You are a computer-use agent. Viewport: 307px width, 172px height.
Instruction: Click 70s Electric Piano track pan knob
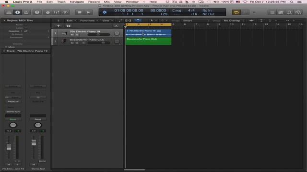tap(117, 33)
